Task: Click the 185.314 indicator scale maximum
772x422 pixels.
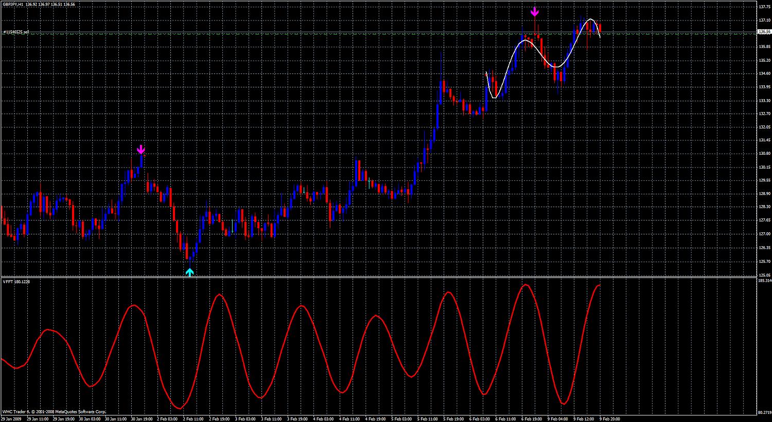Action: [x=764, y=281]
